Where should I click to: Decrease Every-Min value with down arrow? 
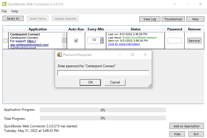pyautogui.click(x=102, y=42)
